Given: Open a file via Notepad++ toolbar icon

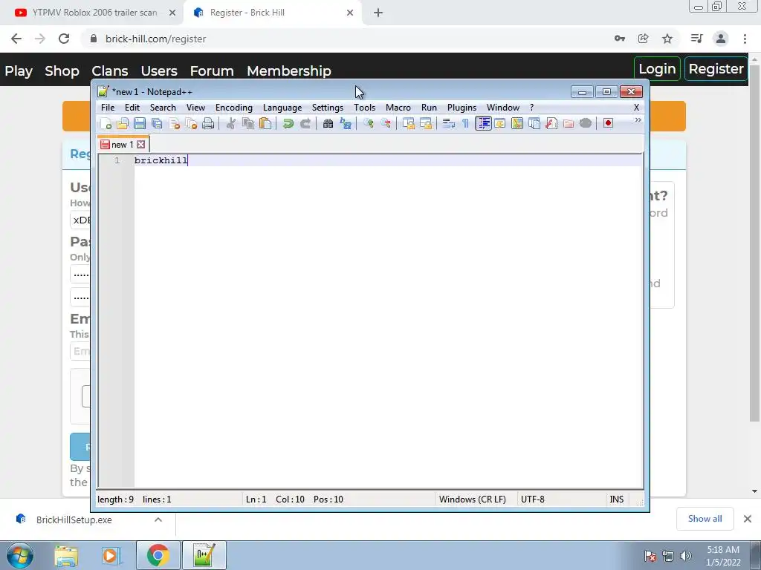Looking at the screenshot, I should [x=123, y=123].
